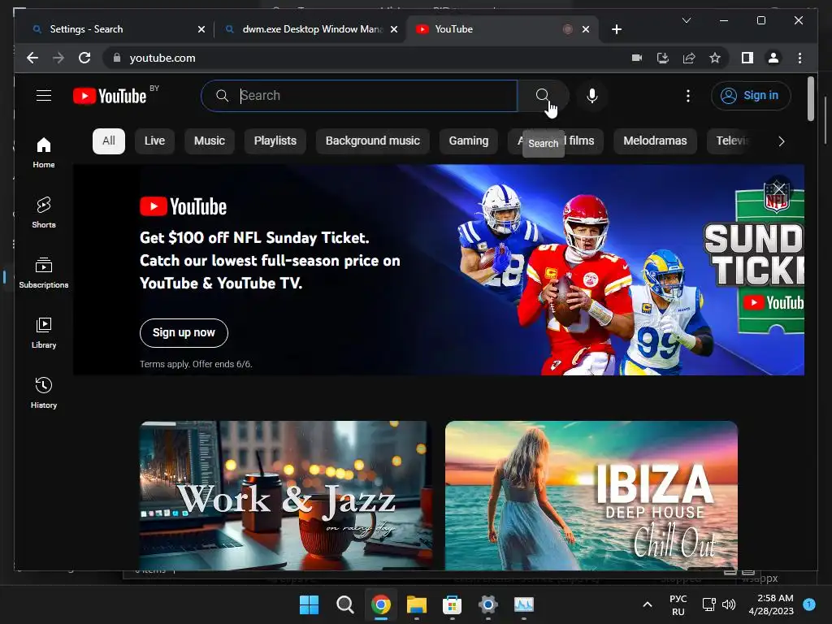The image size is (832, 624).
Task: Click the install app icon in address bar
Action: tap(663, 58)
